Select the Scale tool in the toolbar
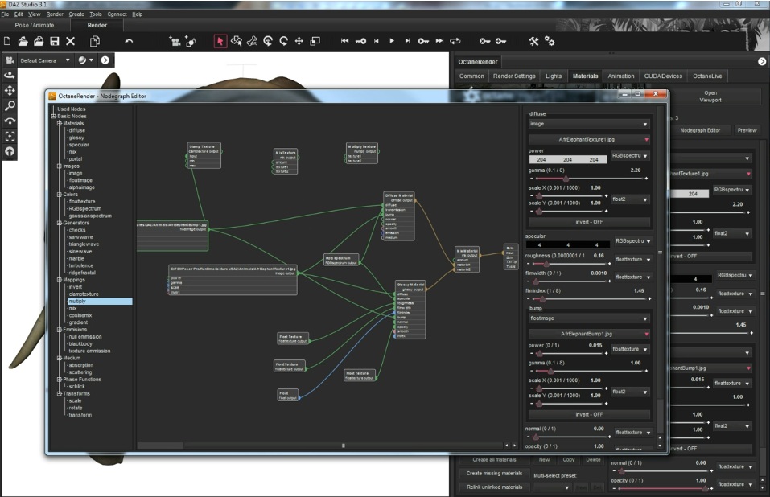770x497 pixels. click(315, 41)
